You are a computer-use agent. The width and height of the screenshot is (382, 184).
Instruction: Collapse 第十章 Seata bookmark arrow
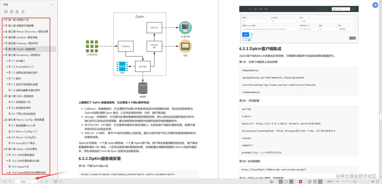pyautogui.click(x=4, y=149)
